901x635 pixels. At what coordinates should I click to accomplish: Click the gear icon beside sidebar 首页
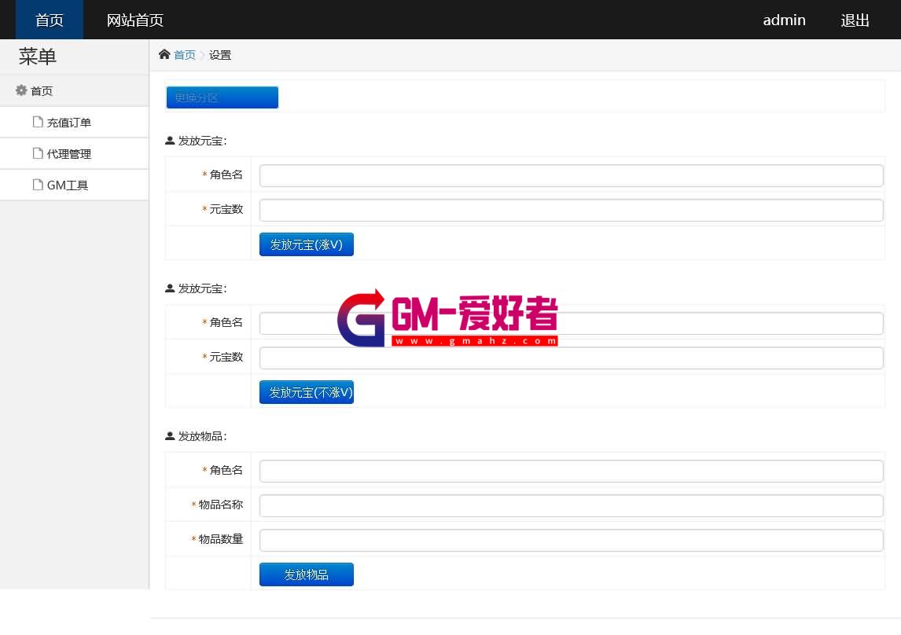click(21, 90)
